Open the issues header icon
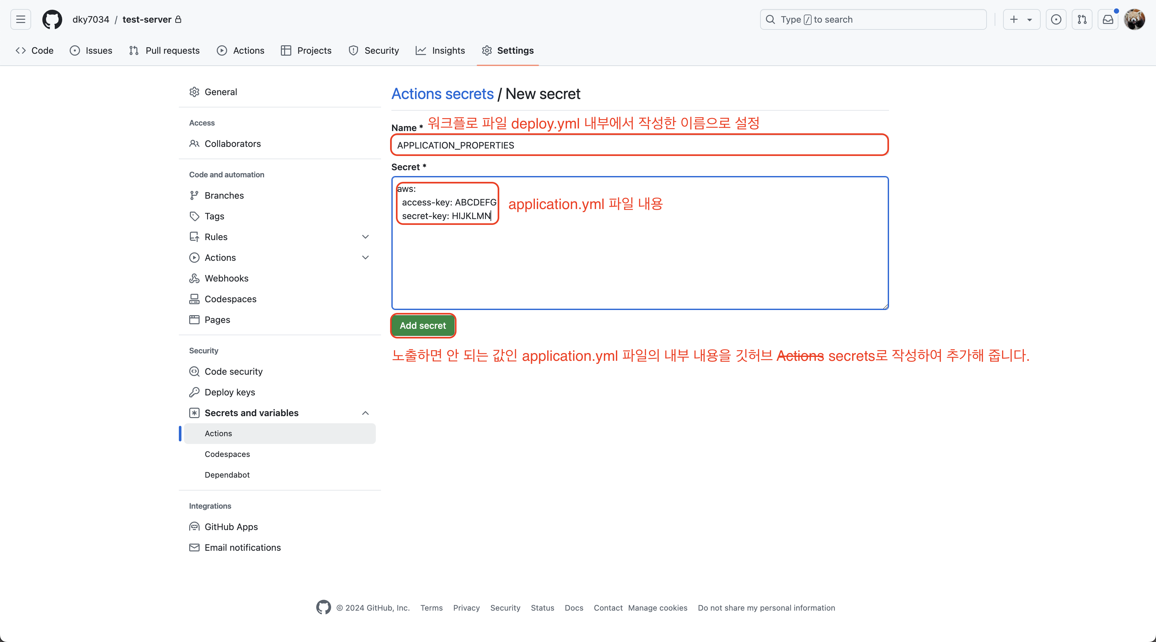The image size is (1156, 642). pos(1056,19)
